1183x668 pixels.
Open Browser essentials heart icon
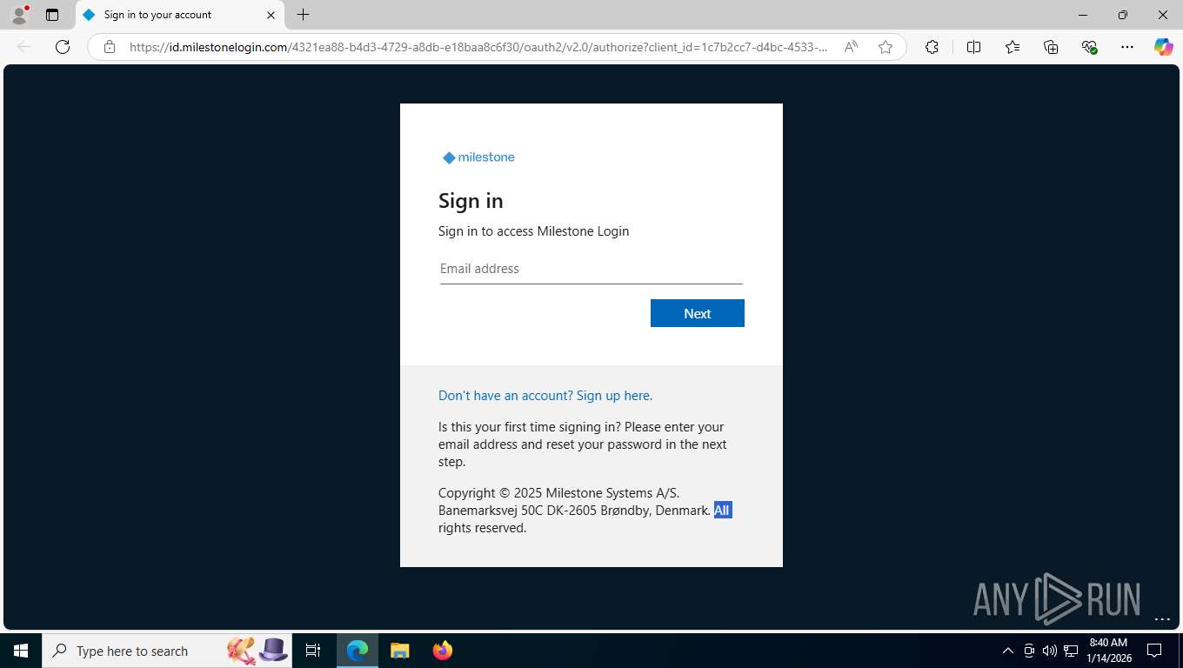pos(1089,47)
